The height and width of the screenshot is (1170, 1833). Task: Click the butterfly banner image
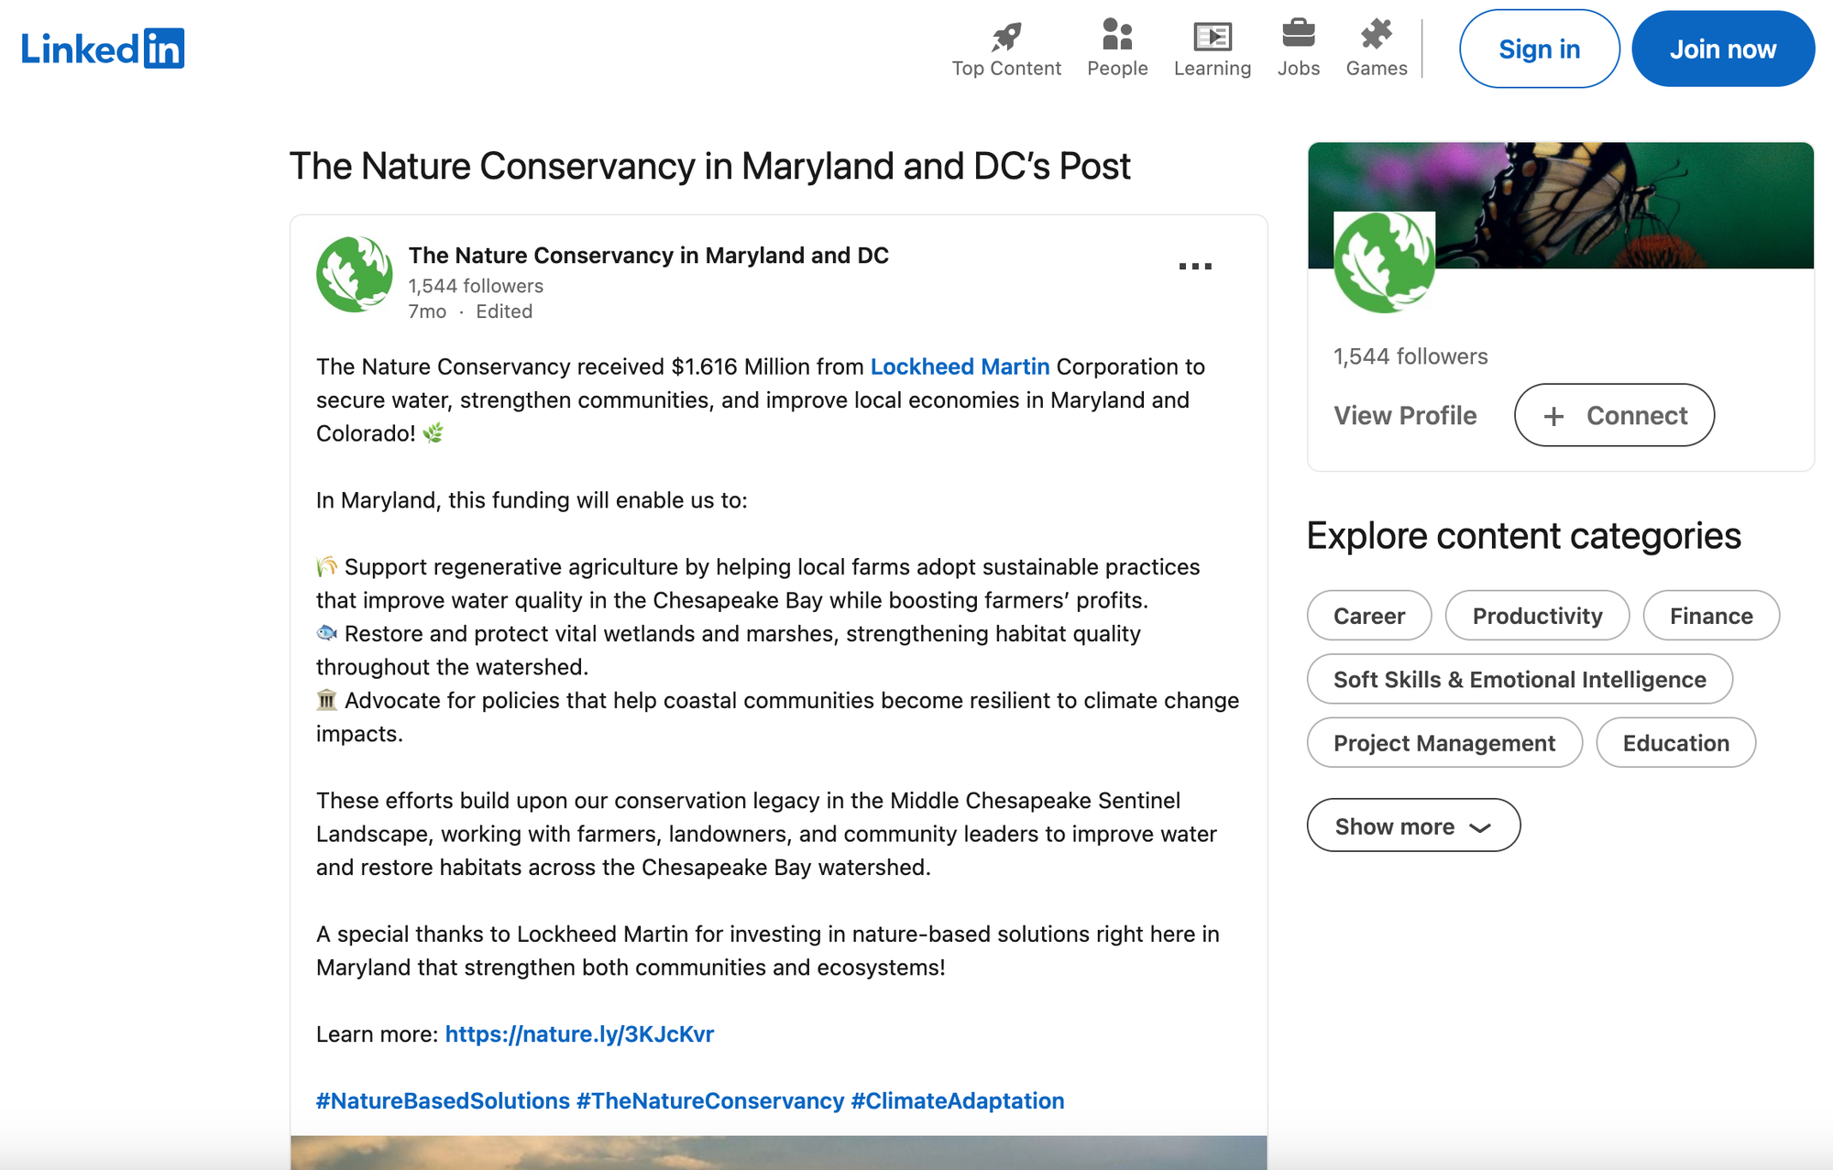[1560, 205]
